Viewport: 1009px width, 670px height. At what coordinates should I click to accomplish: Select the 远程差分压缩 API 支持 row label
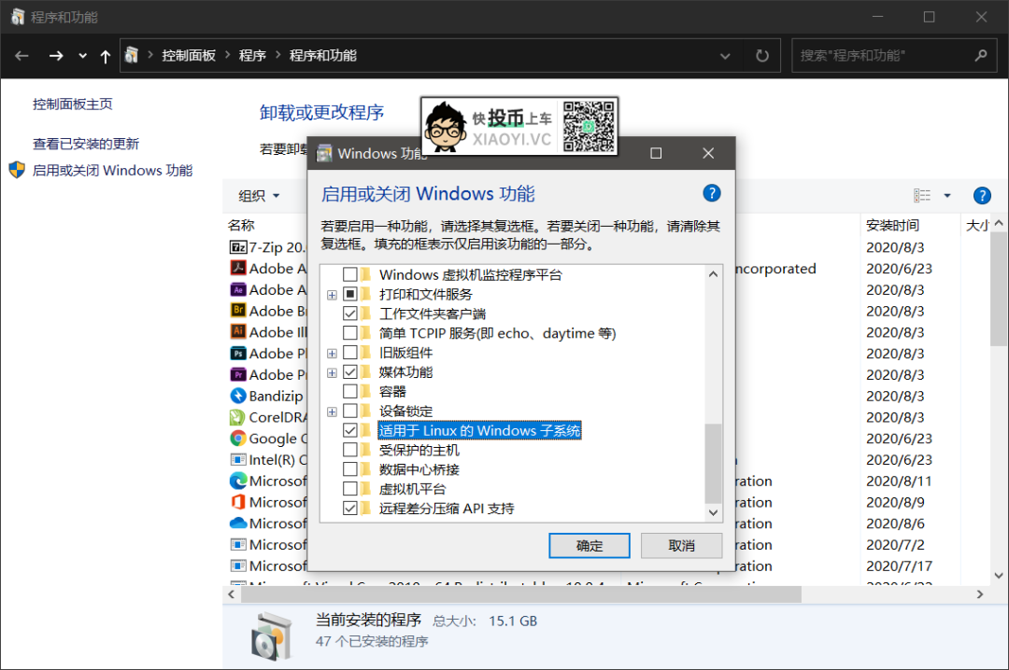click(x=446, y=509)
